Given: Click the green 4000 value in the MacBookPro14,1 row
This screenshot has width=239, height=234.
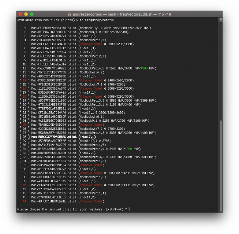Looking at the screenshot, I should 128,149.
